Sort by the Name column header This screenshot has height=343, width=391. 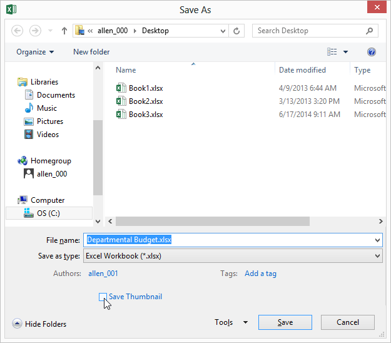[x=126, y=70]
